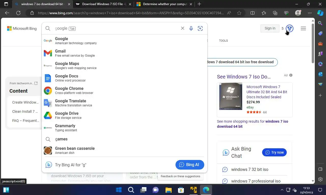Open Edge collections icon
Screen dimensions: 326x195
coord(275,13)
